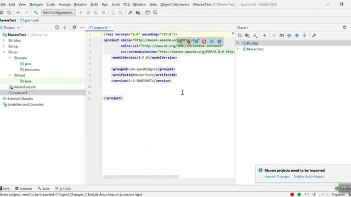The height and width of the screenshot is (197, 351).
Task: Open Project panel gear options
Action: [75, 27]
